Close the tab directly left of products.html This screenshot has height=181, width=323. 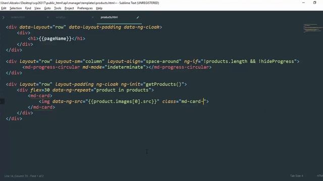(92, 18)
